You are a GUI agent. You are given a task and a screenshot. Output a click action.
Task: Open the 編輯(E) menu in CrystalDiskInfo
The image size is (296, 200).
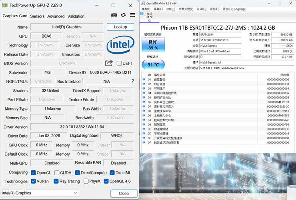(x=158, y=9)
